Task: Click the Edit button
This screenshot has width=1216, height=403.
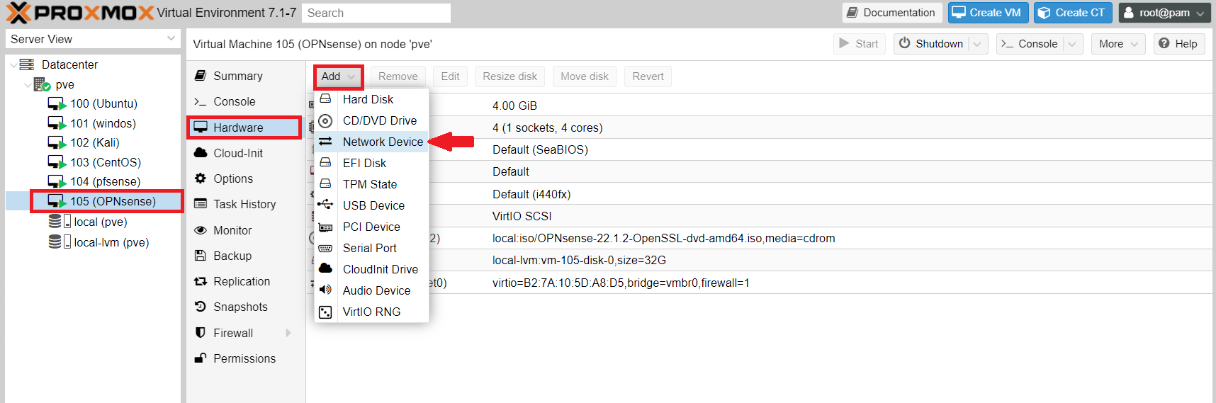Action: tap(450, 76)
